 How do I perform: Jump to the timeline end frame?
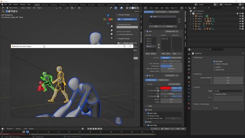(x=101, y=129)
